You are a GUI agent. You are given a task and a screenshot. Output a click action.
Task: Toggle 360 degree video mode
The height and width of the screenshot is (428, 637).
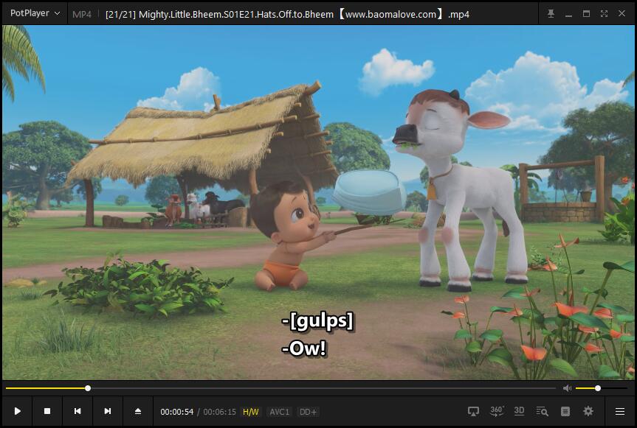pos(497,411)
